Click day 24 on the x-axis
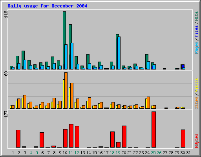This screenshot has width=201, height=157. 147,153
